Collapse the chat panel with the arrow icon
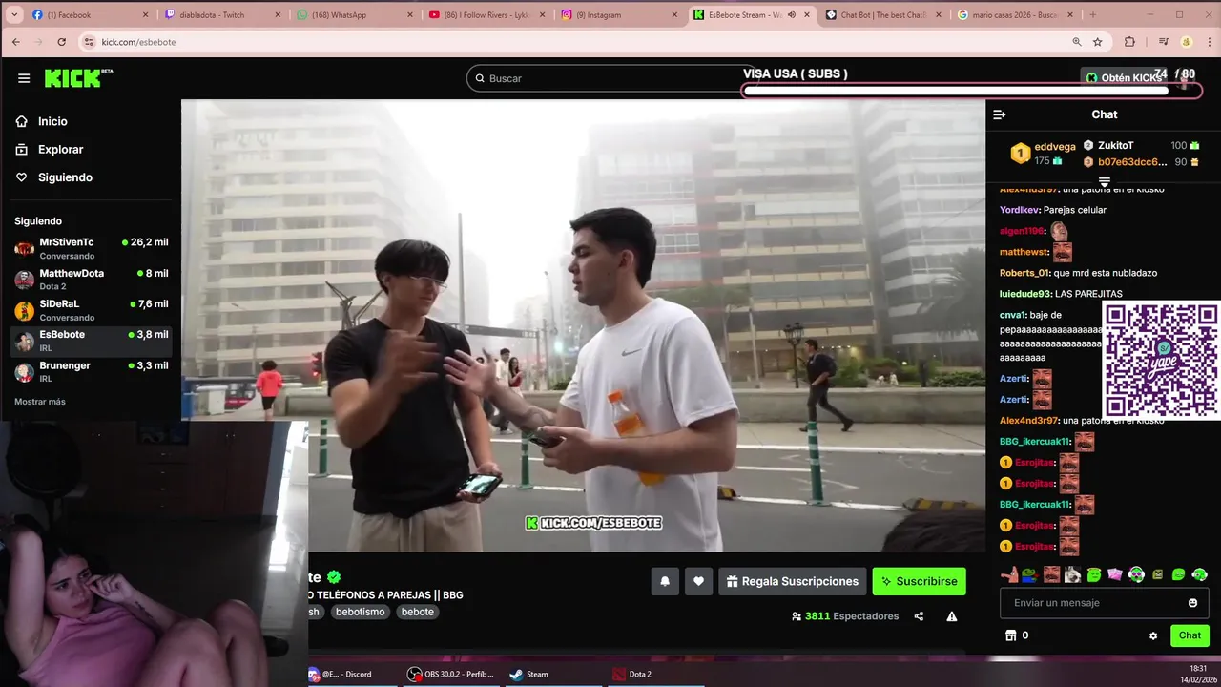Image resolution: width=1221 pixels, height=687 pixels. (x=1000, y=114)
